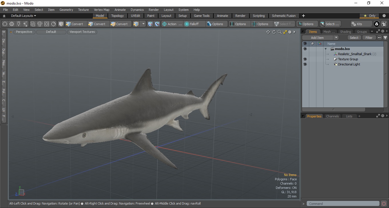Image resolution: width=389 pixels, height=208 pixels.
Task: Switch to the Topology tab
Action: pyautogui.click(x=118, y=16)
